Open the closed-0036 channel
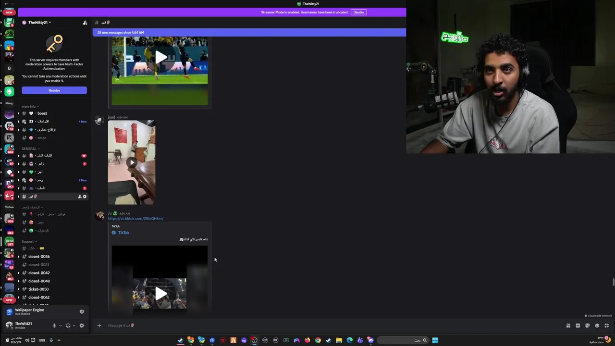This screenshot has height=346, width=615. pyautogui.click(x=53, y=257)
